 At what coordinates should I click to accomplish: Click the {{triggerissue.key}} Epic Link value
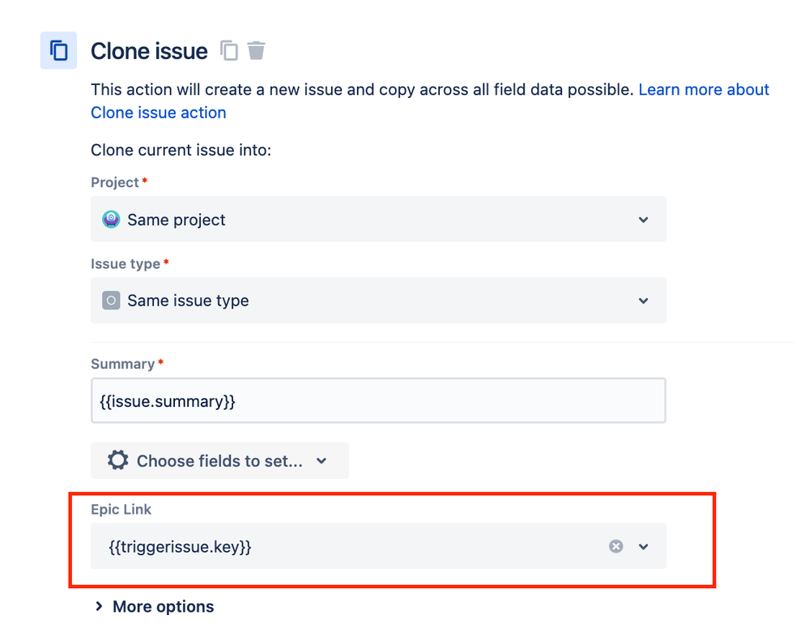click(x=180, y=546)
